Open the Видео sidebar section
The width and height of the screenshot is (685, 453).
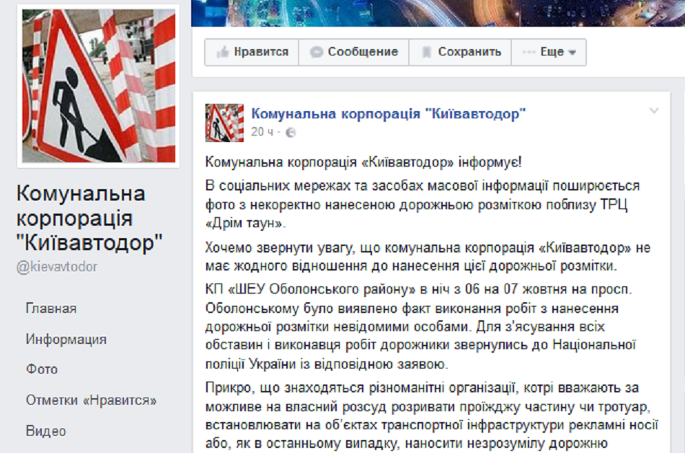[x=46, y=431]
